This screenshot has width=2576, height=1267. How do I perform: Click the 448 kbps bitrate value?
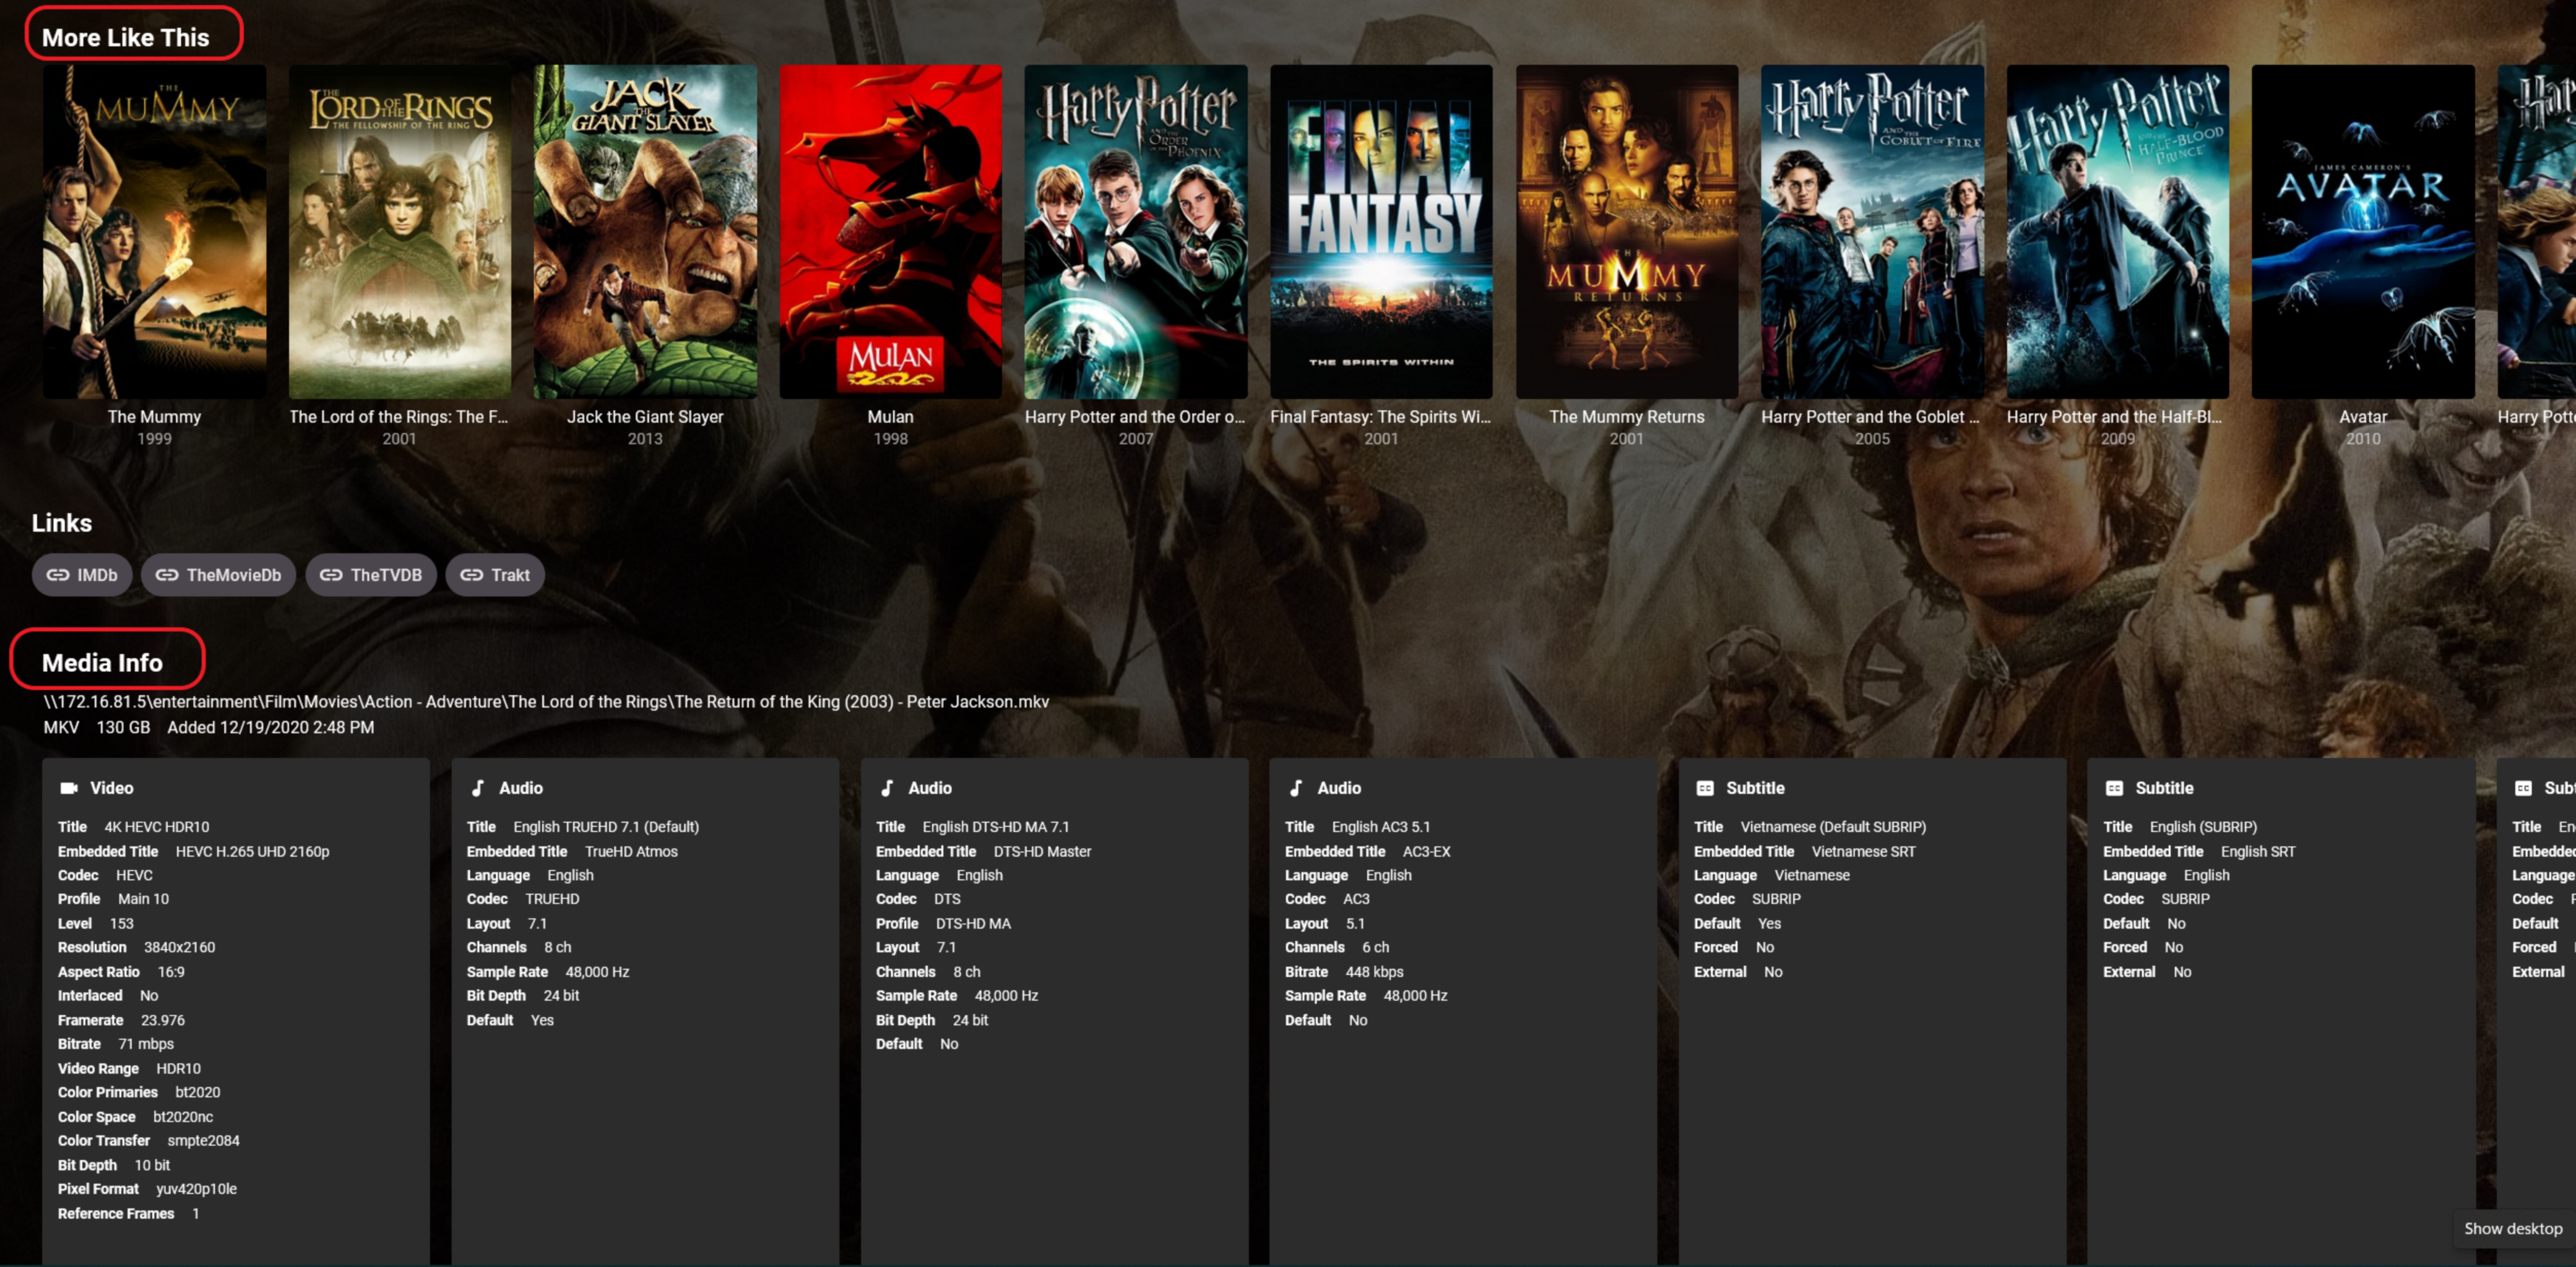1374,971
